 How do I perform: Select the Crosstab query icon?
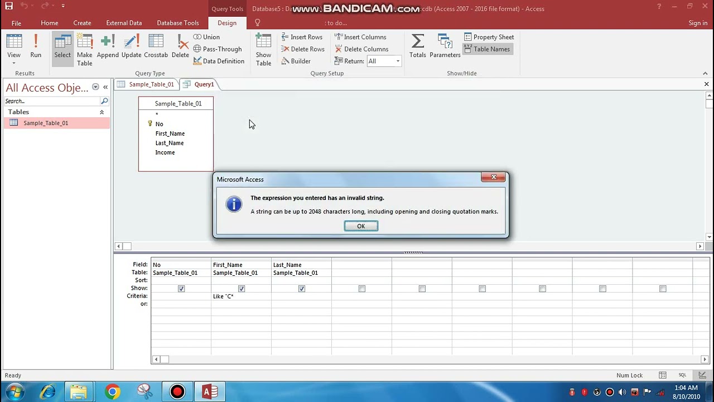(x=156, y=46)
